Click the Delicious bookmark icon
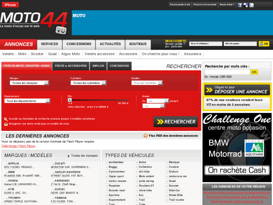273x205 pixels. (246, 5)
